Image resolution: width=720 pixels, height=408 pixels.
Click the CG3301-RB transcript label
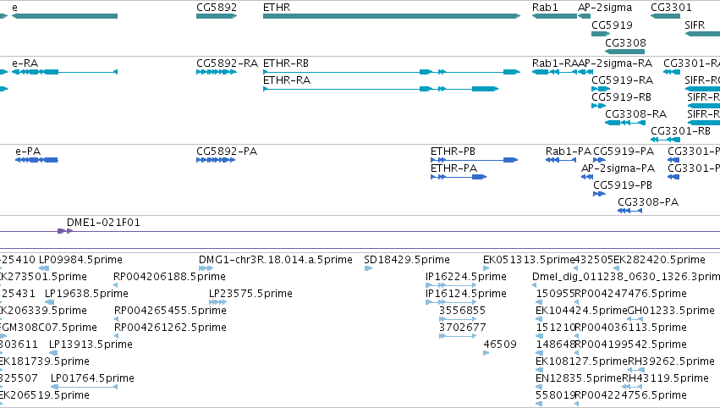[x=680, y=131]
